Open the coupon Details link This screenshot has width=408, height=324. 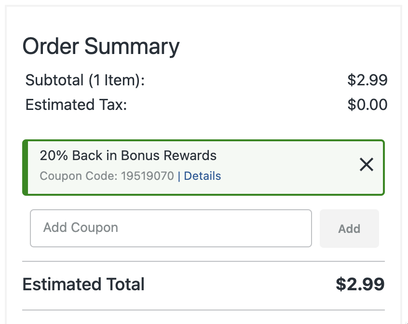[x=203, y=176]
